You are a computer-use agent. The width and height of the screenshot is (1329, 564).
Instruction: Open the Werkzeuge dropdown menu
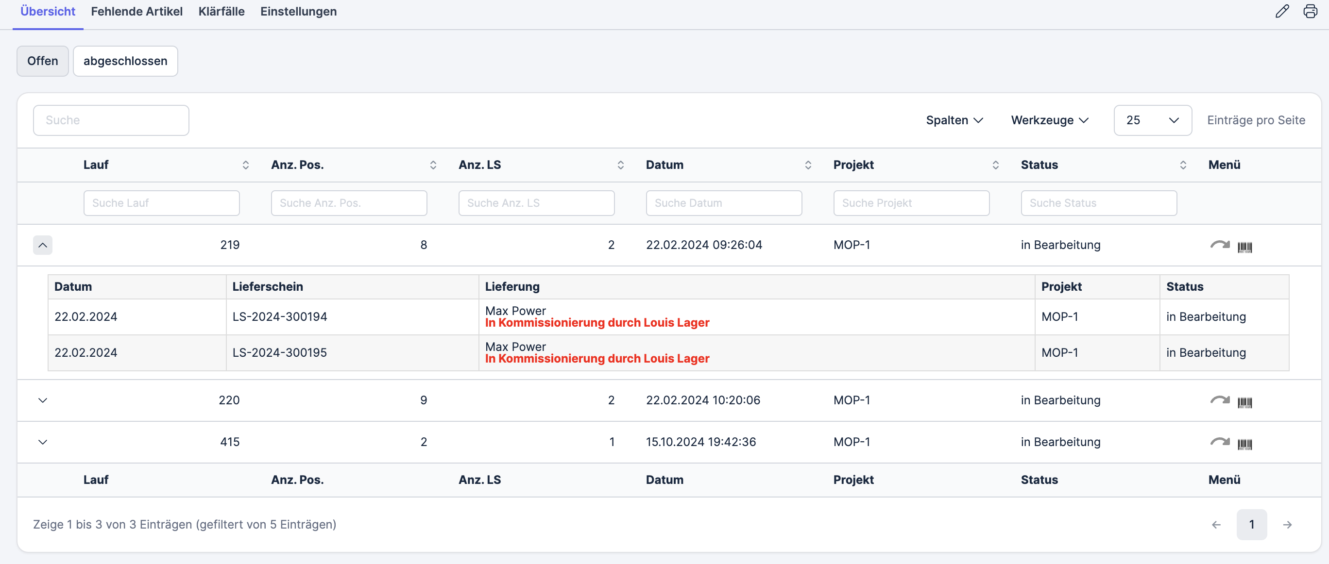pos(1049,120)
